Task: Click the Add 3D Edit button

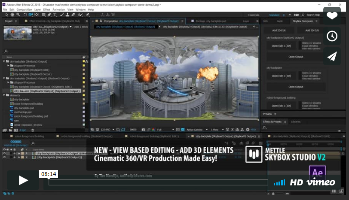Action: click(312, 30)
